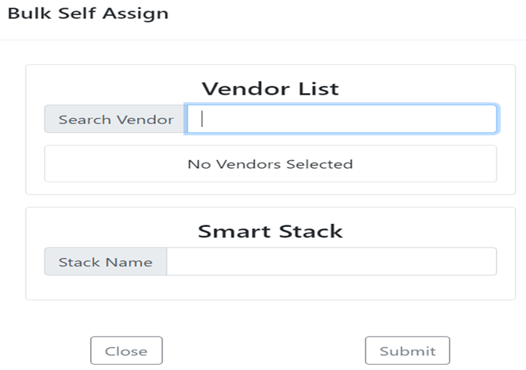Click the Submit button at bottom right
Viewport: 526px width, 370px height.
pyautogui.click(x=408, y=350)
